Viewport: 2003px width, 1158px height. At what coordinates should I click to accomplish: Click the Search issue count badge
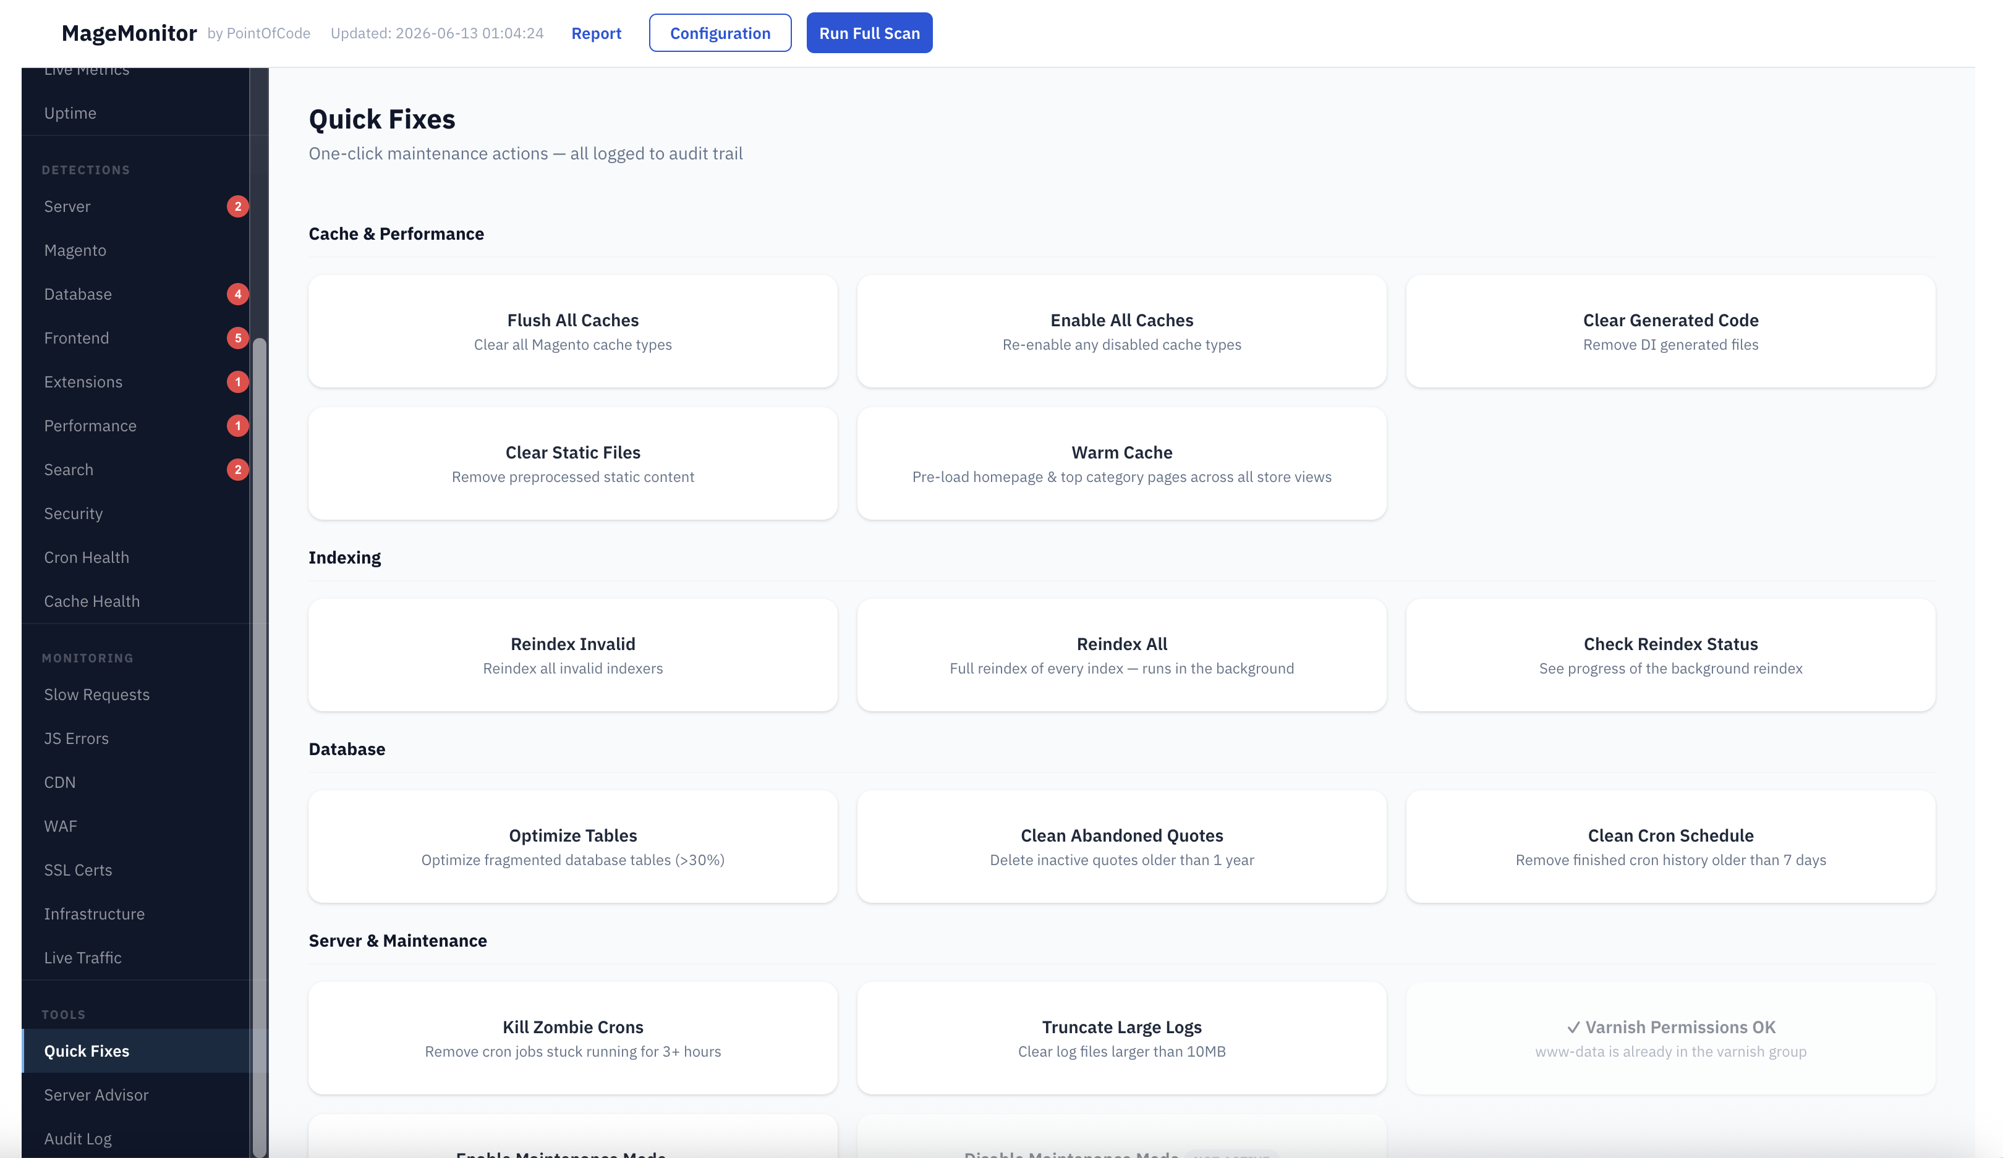pyautogui.click(x=237, y=470)
